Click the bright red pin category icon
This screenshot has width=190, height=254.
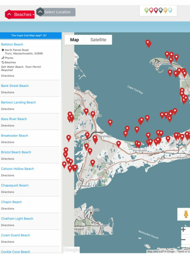[x=151, y=11]
